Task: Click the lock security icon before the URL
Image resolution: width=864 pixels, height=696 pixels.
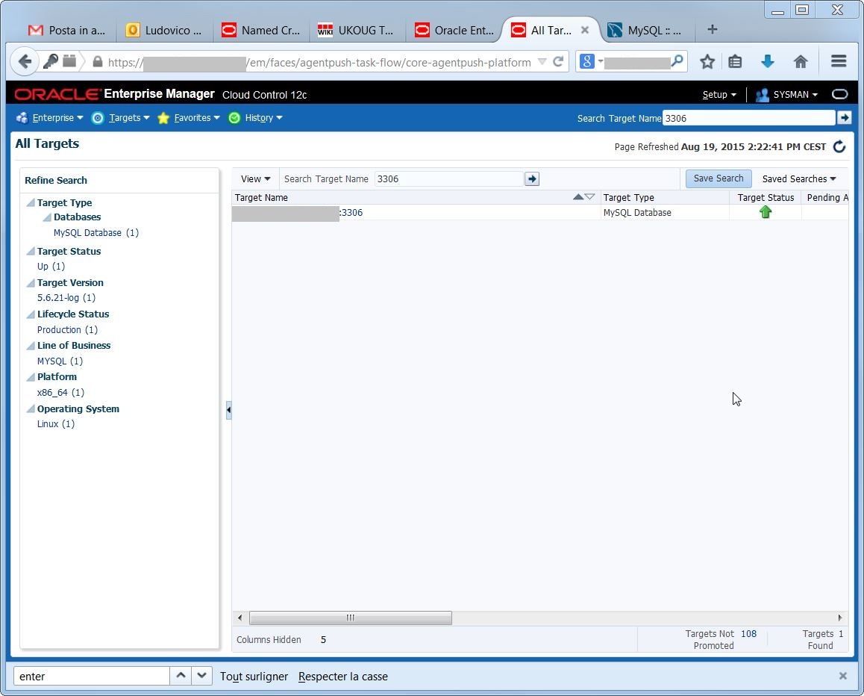Action: pos(98,62)
